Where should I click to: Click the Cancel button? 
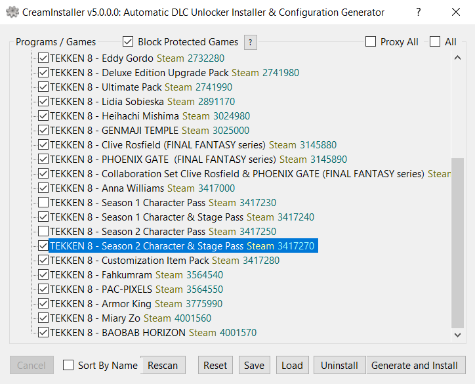pos(31,365)
